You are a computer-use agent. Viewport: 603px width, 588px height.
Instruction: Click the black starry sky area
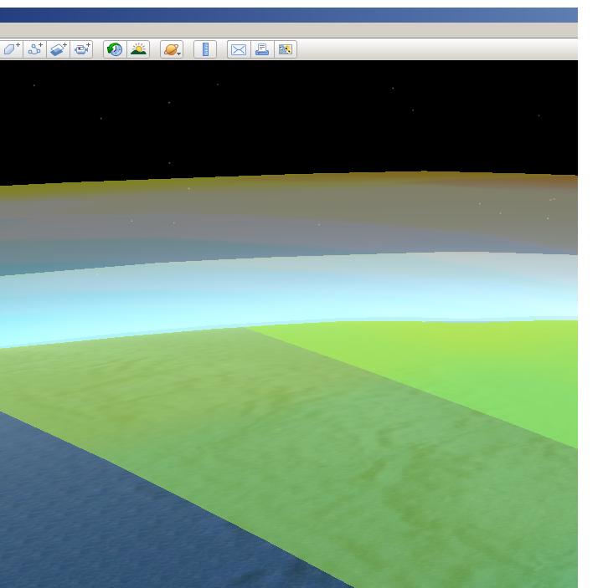pos(289,117)
